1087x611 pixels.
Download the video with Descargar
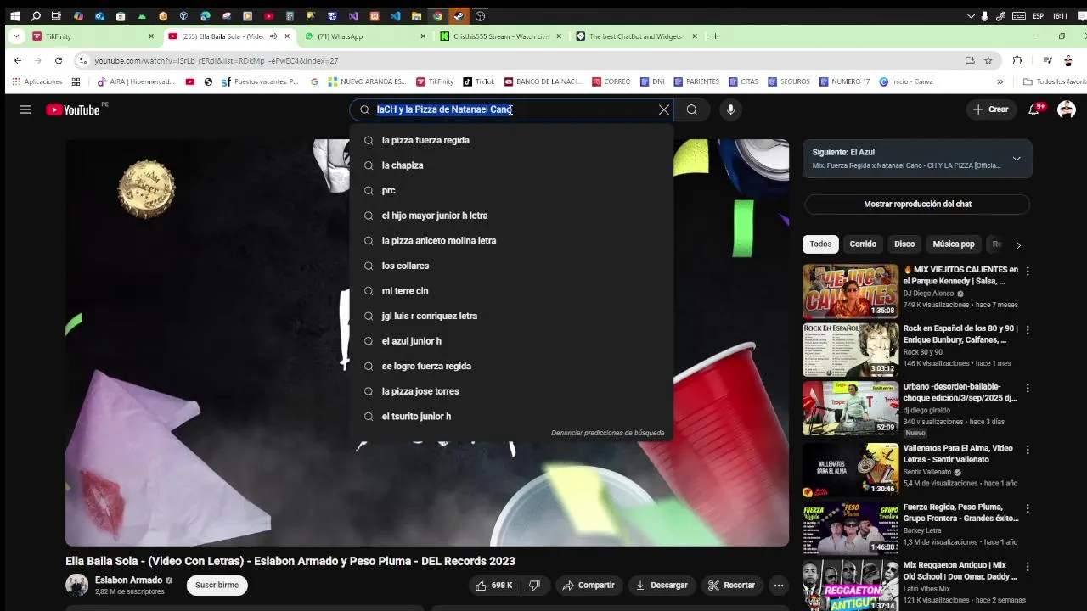point(662,586)
